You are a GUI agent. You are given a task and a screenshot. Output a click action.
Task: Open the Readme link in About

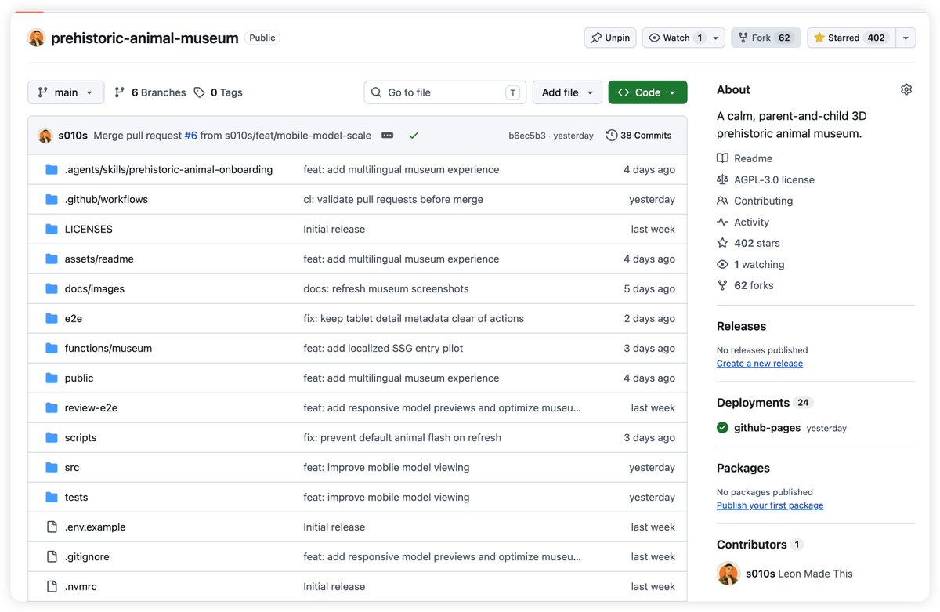point(744,158)
